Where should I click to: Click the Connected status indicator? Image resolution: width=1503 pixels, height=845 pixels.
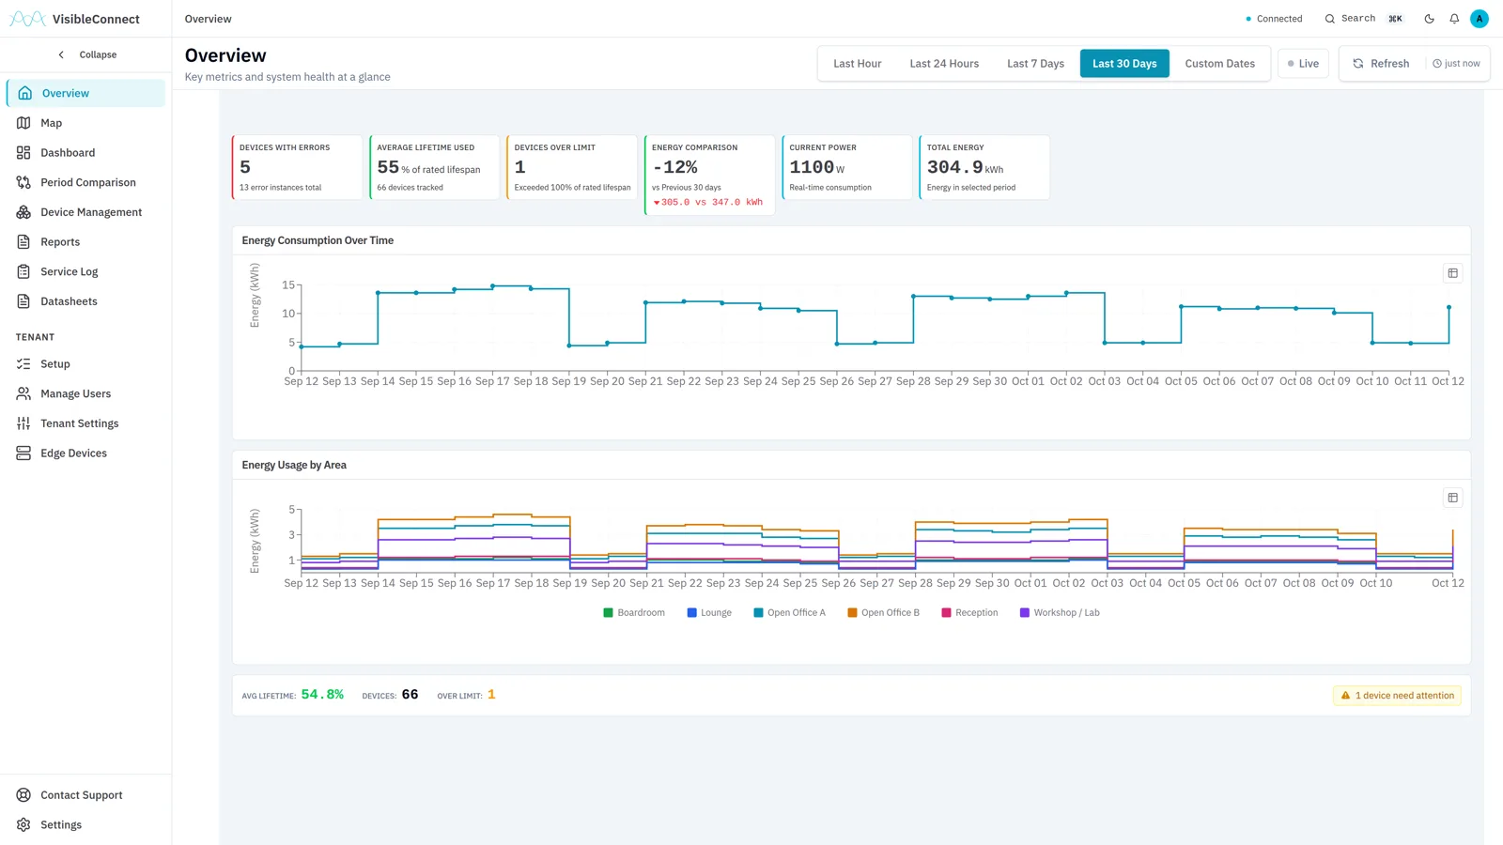pos(1274,19)
